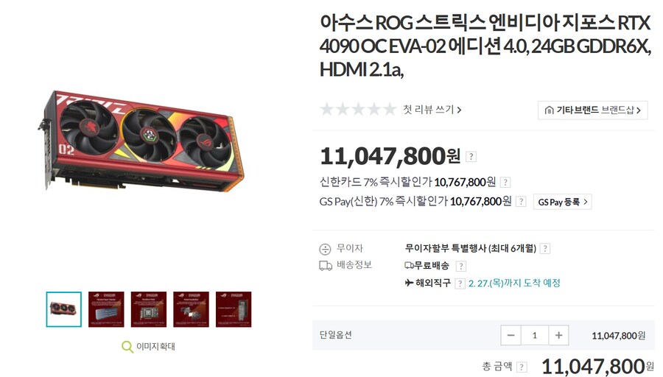
Task: Select the fifth product thumbnail
Action: point(234,309)
